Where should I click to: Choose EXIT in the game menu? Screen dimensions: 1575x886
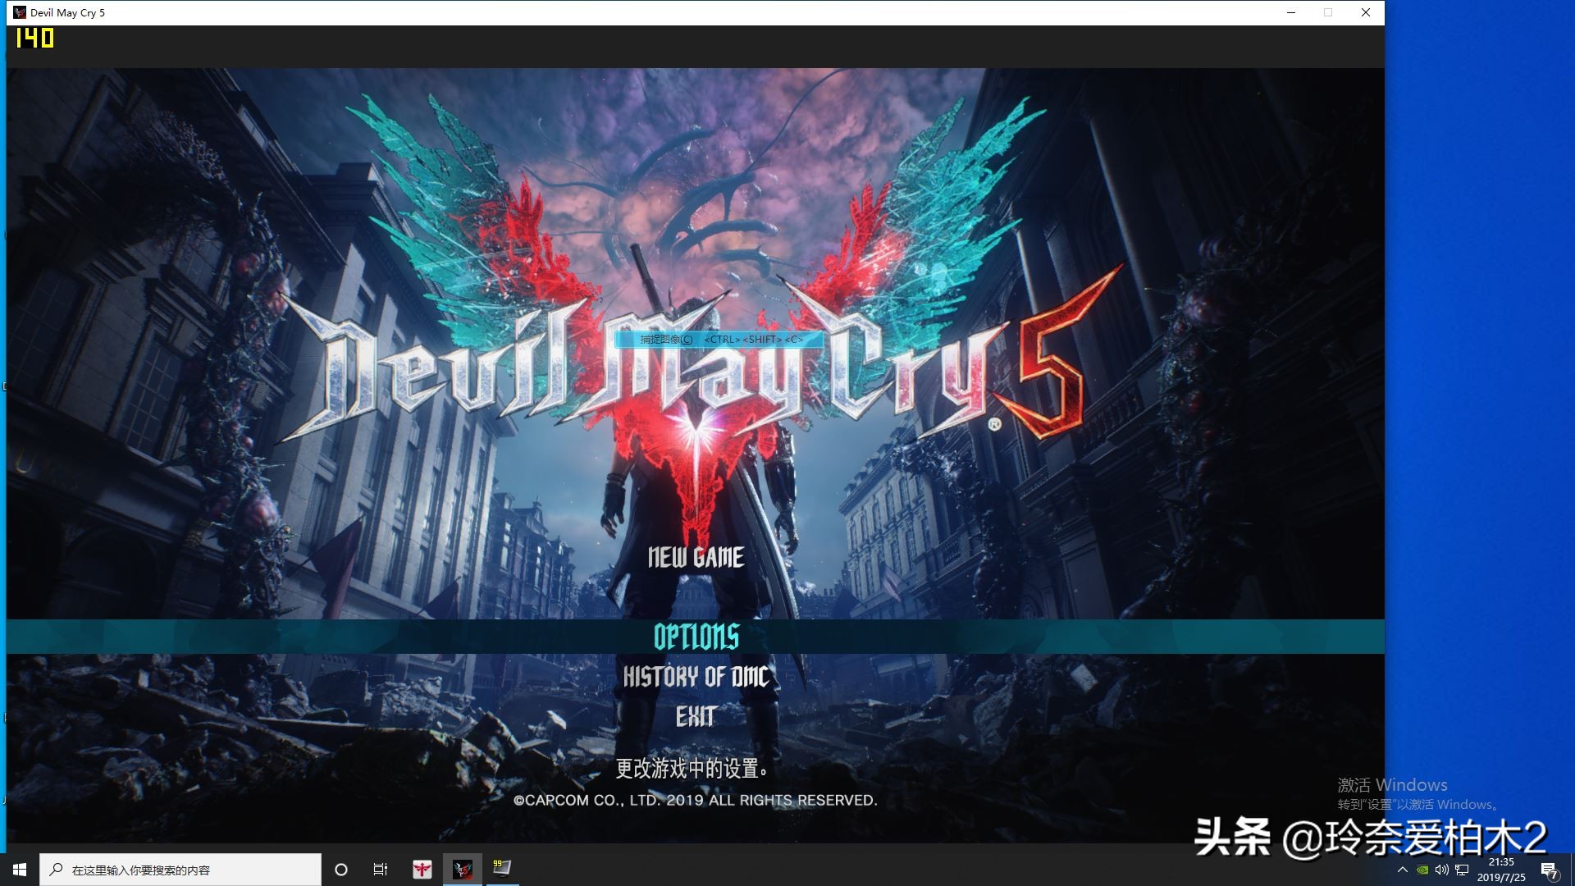click(696, 717)
